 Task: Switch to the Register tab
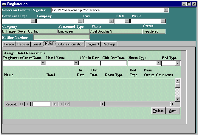point(23,44)
